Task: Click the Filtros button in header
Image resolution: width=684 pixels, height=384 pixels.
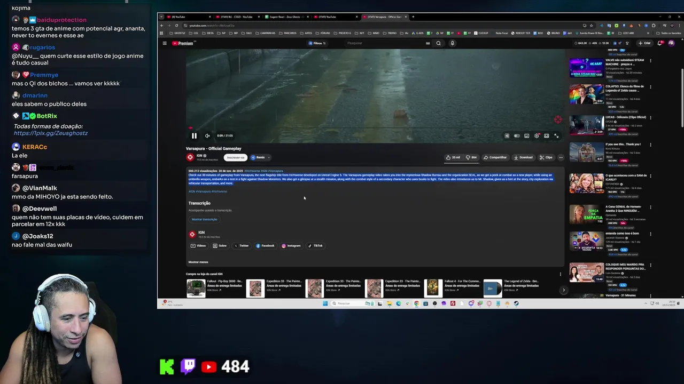Action: [x=317, y=43]
